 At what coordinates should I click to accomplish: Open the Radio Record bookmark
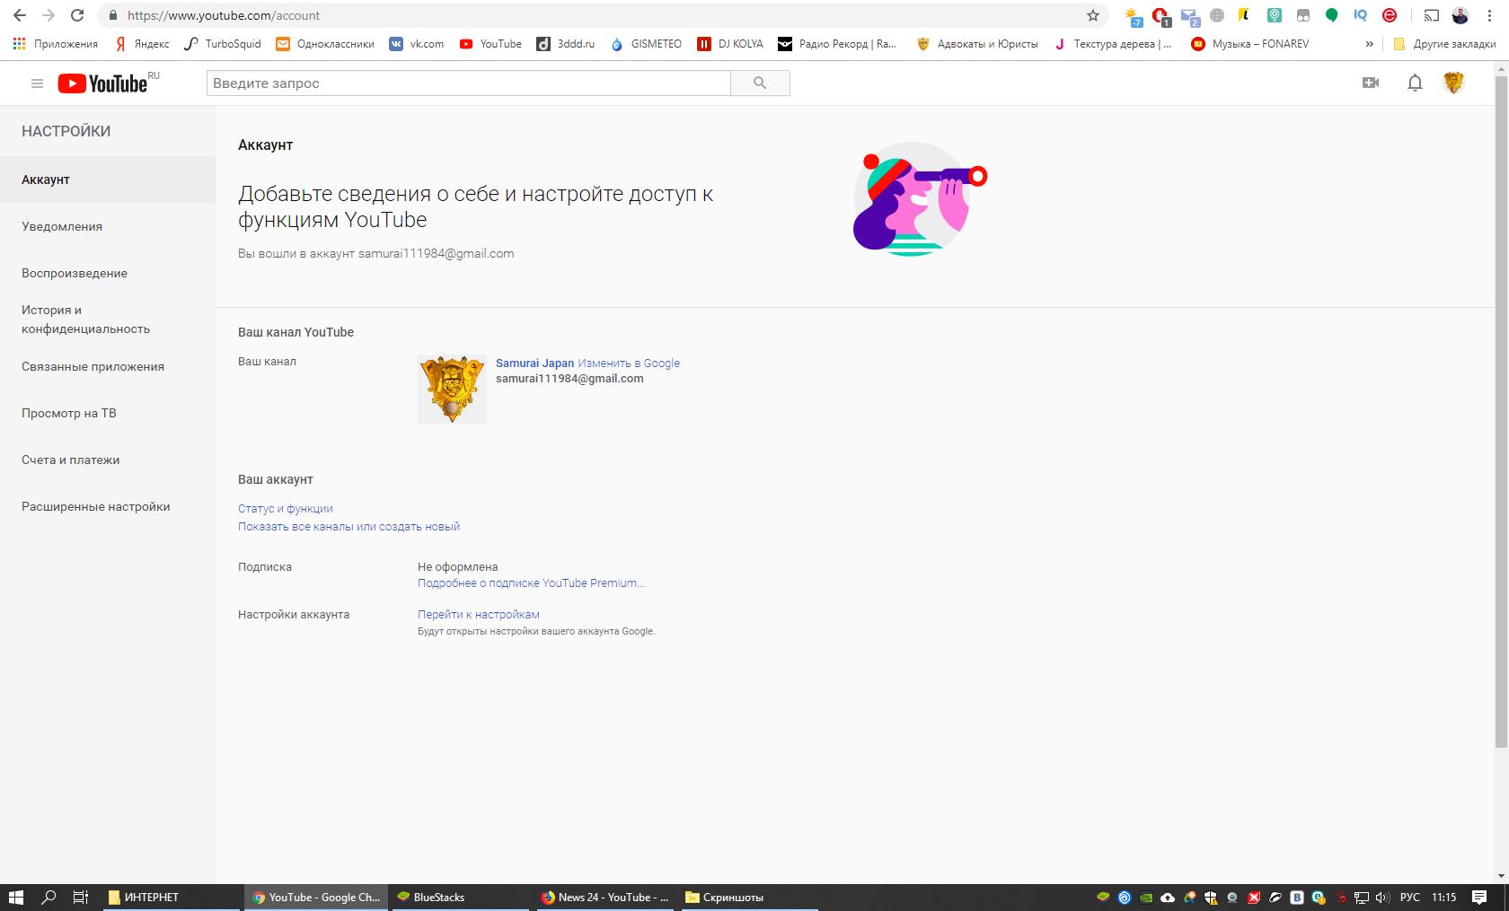tap(837, 43)
